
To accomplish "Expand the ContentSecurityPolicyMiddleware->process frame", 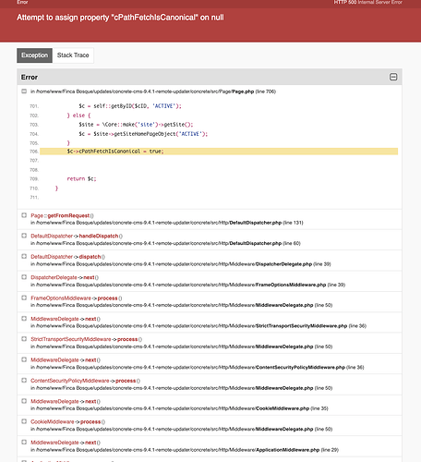I will (24, 380).
